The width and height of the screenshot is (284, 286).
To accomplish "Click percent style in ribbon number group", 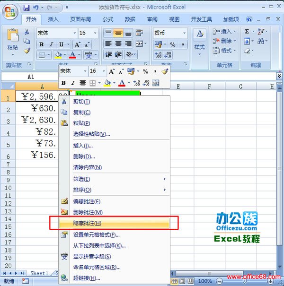I will tap(173, 44).
